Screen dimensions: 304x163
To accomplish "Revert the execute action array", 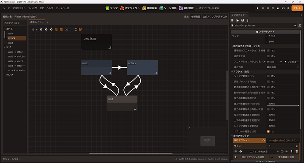I will tap(263, 141).
